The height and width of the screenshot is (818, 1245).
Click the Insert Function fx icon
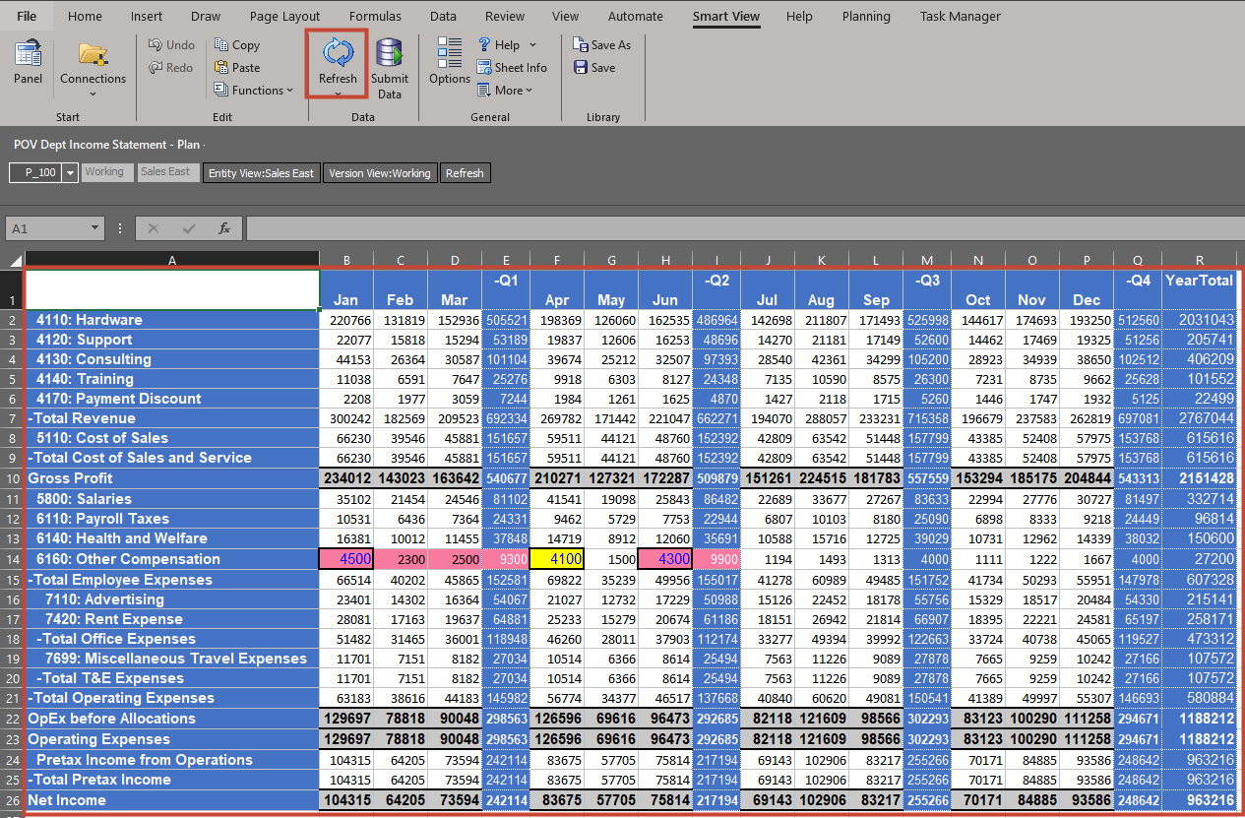tap(224, 228)
